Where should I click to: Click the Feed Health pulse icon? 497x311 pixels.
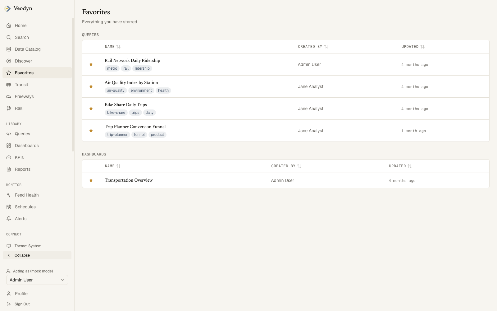tap(9, 195)
